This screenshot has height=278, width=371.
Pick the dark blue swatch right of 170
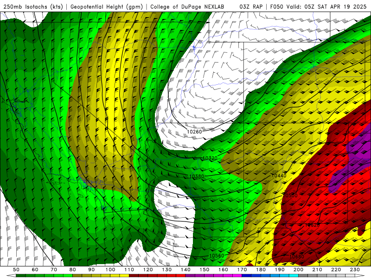246,275
